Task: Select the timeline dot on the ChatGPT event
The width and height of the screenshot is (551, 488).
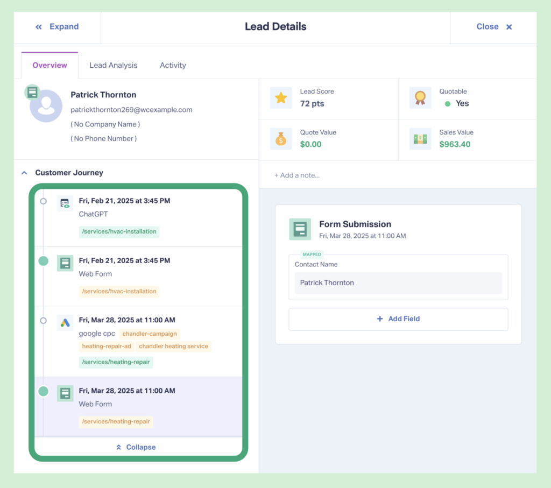Action: coord(43,201)
